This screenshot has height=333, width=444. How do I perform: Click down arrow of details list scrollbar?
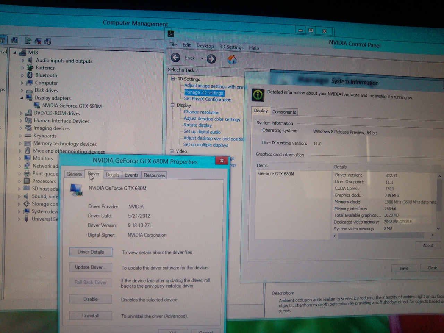pos(438,229)
